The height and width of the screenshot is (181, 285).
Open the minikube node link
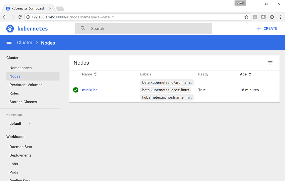[90, 90]
